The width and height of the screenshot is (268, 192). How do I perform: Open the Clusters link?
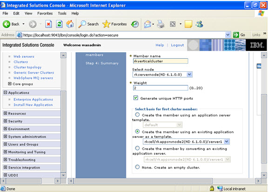(20, 62)
